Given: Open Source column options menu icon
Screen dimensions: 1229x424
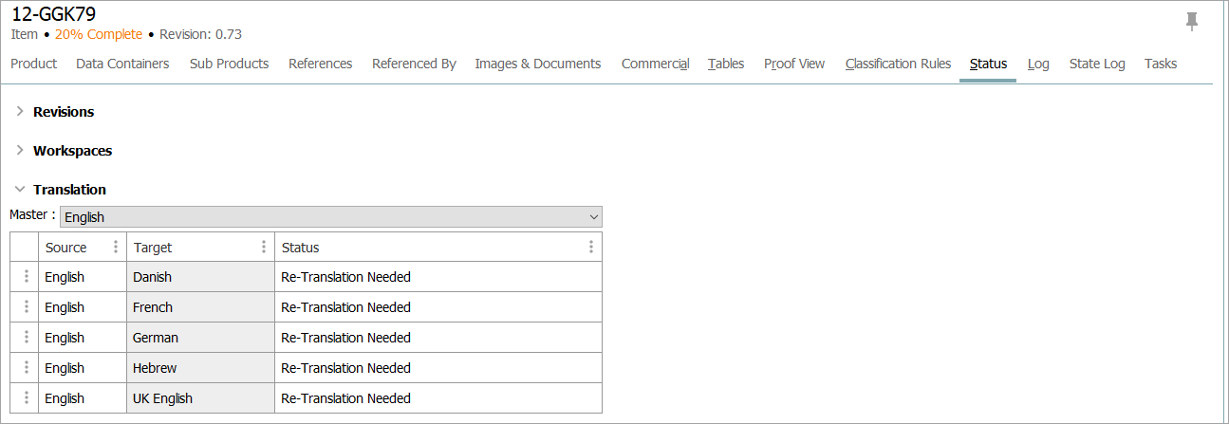Looking at the screenshot, I should coord(116,248).
